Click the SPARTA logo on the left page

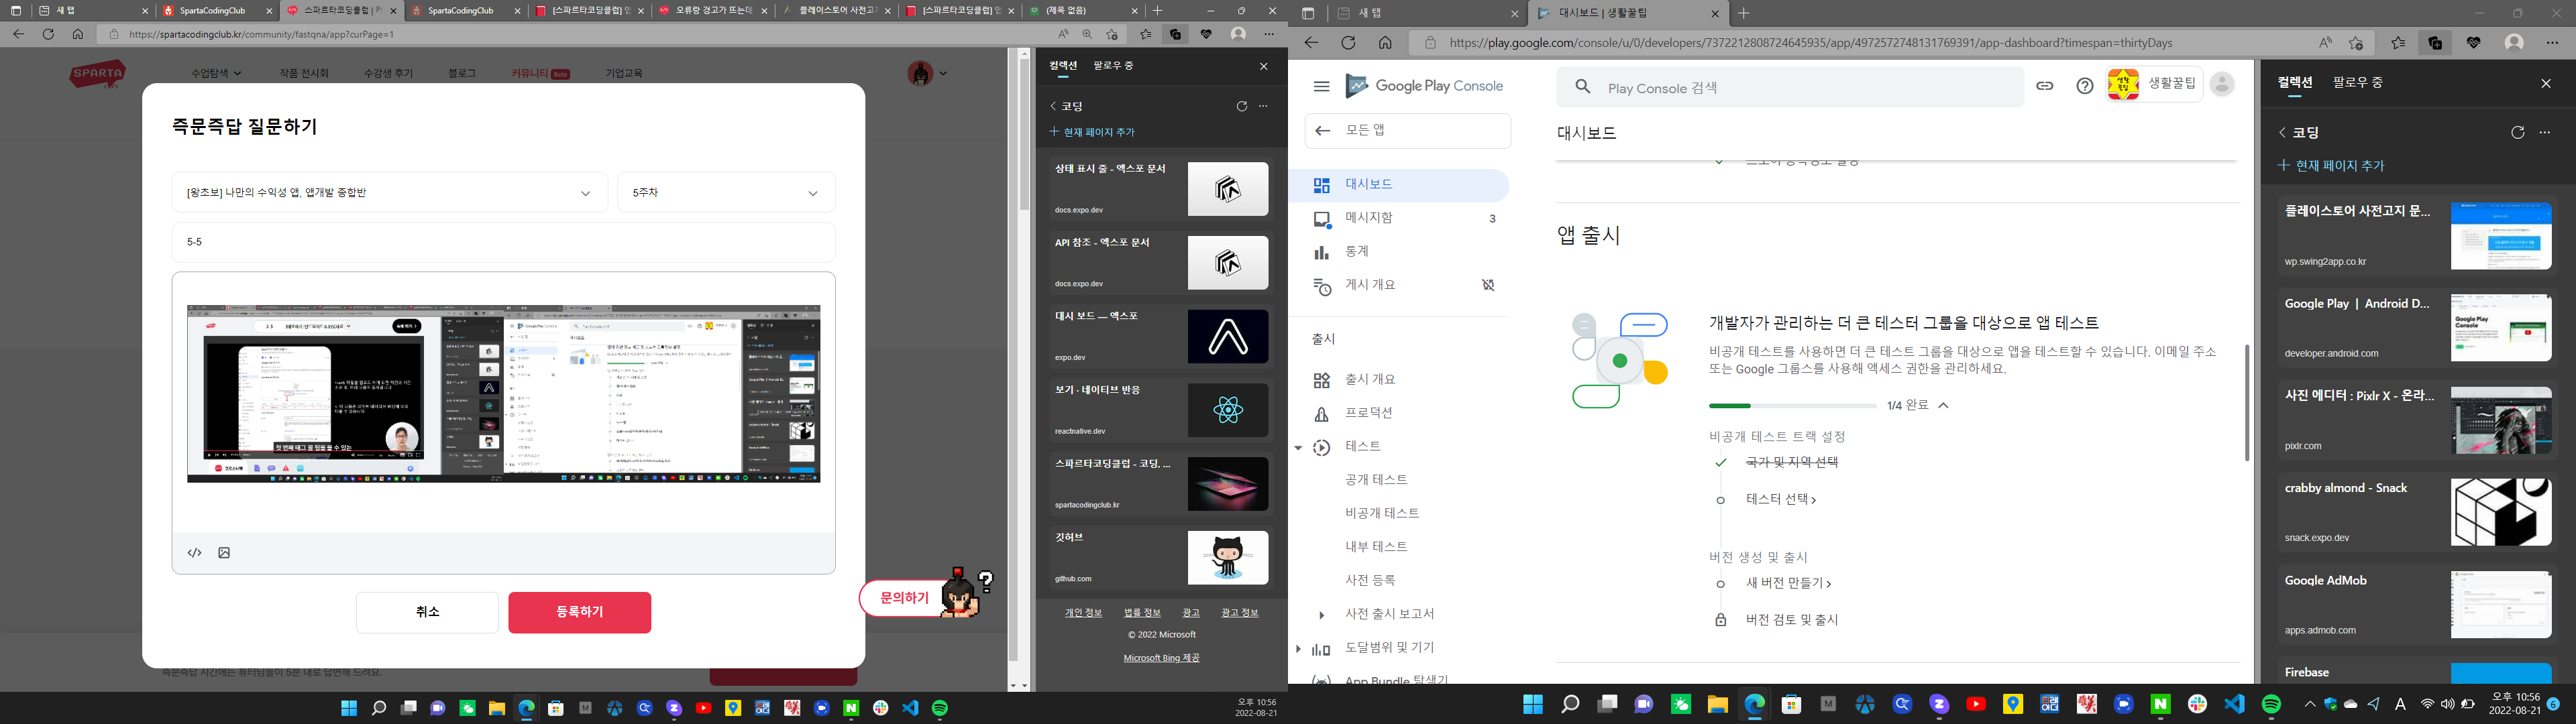tap(98, 74)
